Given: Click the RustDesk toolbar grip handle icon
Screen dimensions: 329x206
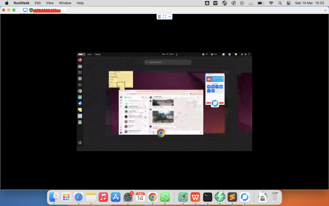Looking at the screenshot, I should [x=160, y=16].
